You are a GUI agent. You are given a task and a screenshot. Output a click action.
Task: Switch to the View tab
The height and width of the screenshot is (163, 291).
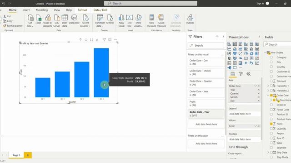coord(57,10)
